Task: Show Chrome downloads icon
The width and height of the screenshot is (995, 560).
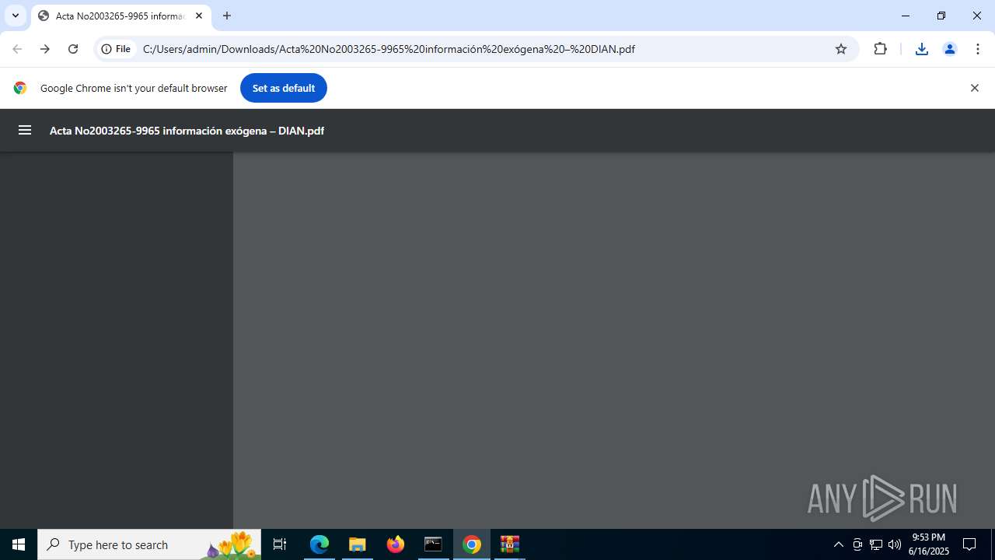Action: click(922, 49)
